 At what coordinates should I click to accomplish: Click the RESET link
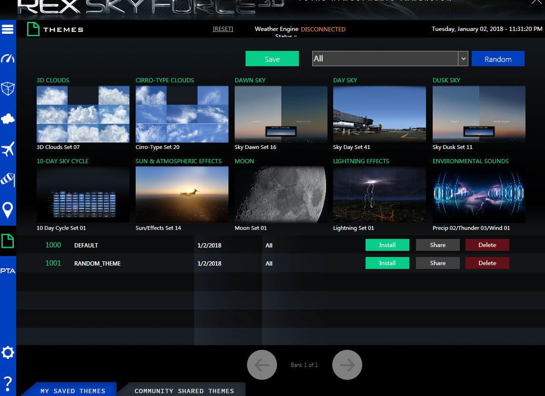tap(223, 29)
